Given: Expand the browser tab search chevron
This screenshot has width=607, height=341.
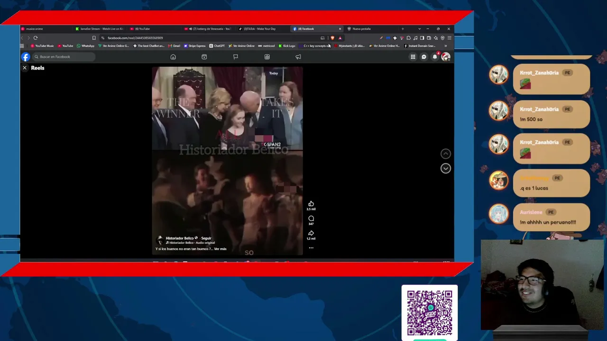Looking at the screenshot, I should pyautogui.click(x=419, y=29).
